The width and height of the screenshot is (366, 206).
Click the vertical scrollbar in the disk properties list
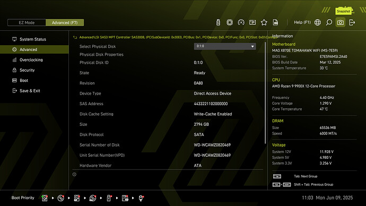(x=265, y=93)
